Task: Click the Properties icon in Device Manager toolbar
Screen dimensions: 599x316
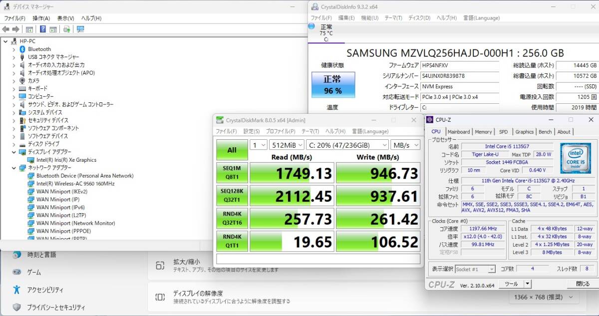Action: pos(29,29)
